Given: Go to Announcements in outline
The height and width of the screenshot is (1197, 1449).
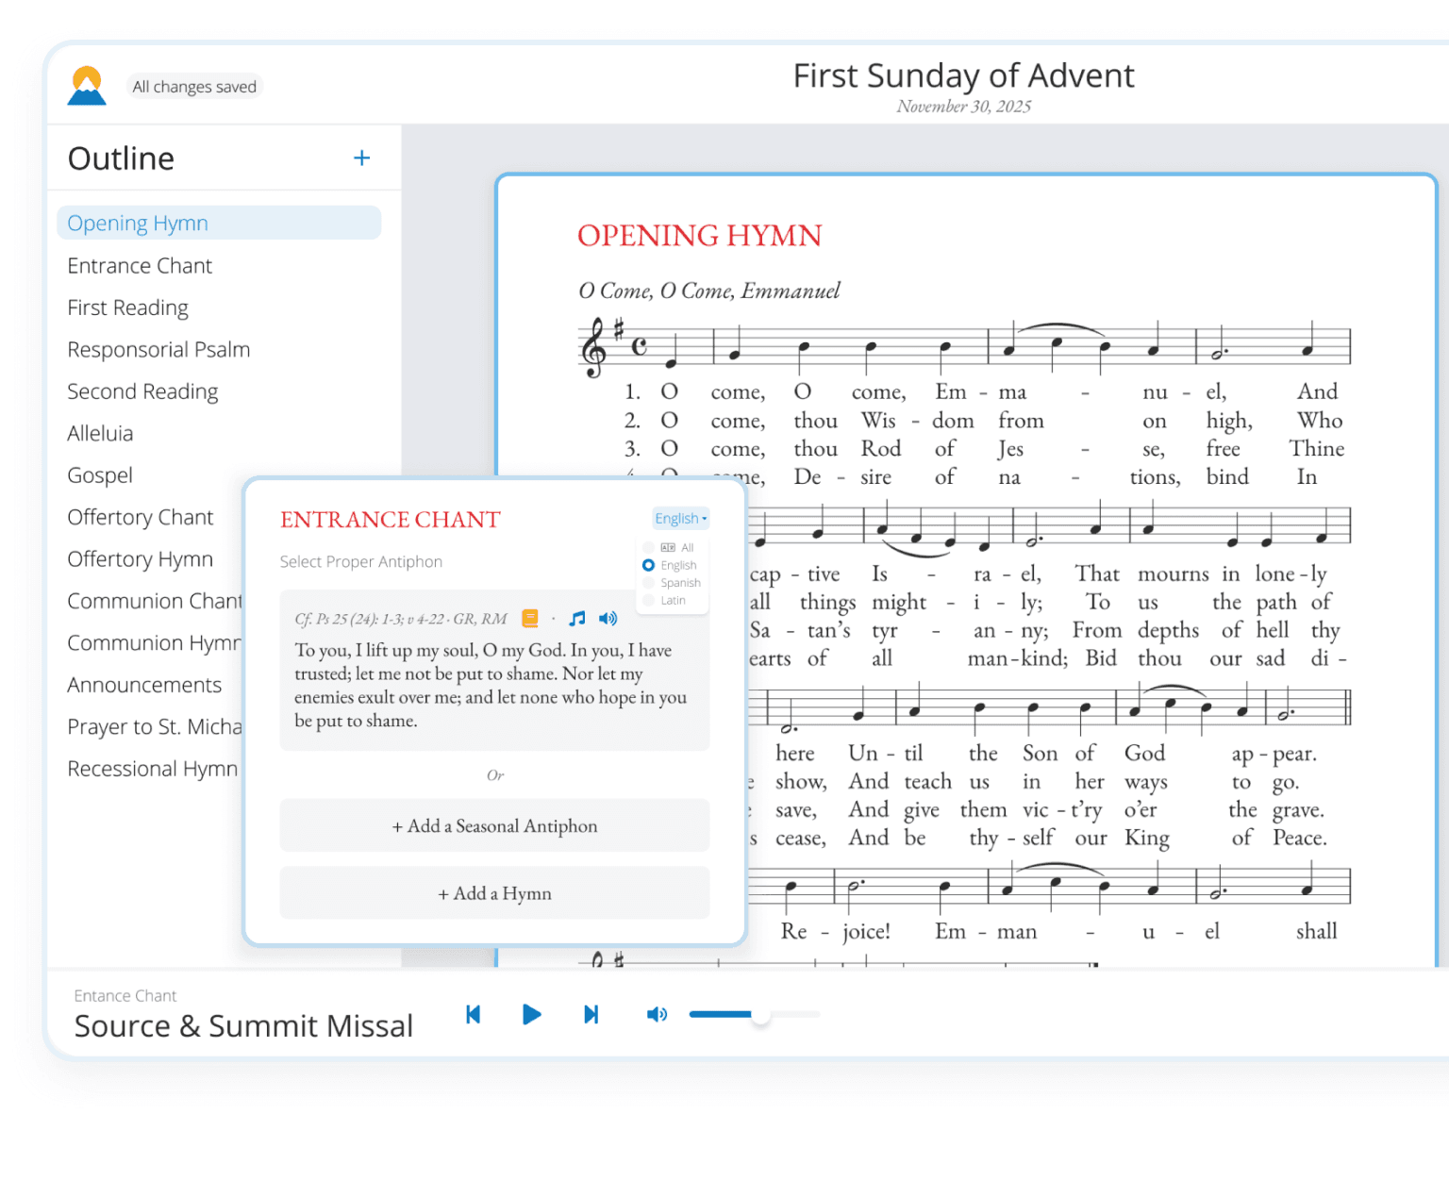Looking at the screenshot, I should (144, 685).
